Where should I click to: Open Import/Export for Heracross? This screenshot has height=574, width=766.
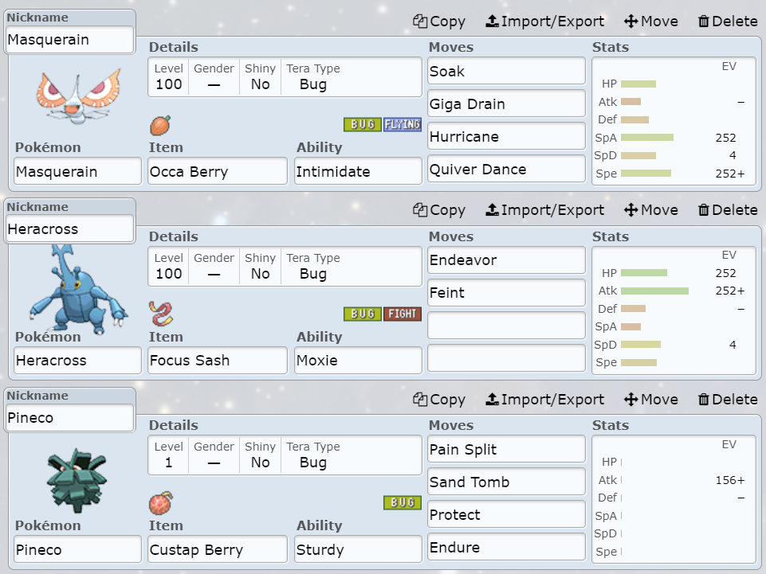tap(544, 210)
